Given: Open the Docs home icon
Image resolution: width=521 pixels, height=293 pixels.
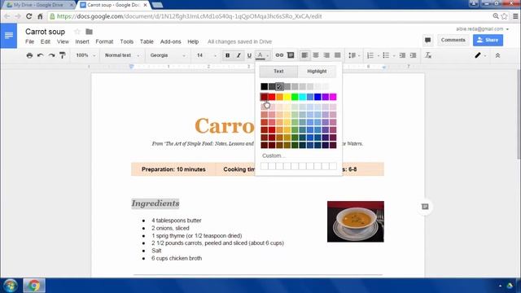Looking at the screenshot, I should tap(9, 36).
